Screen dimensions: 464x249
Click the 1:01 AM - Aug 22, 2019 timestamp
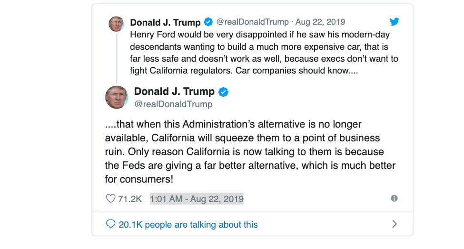click(197, 199)
